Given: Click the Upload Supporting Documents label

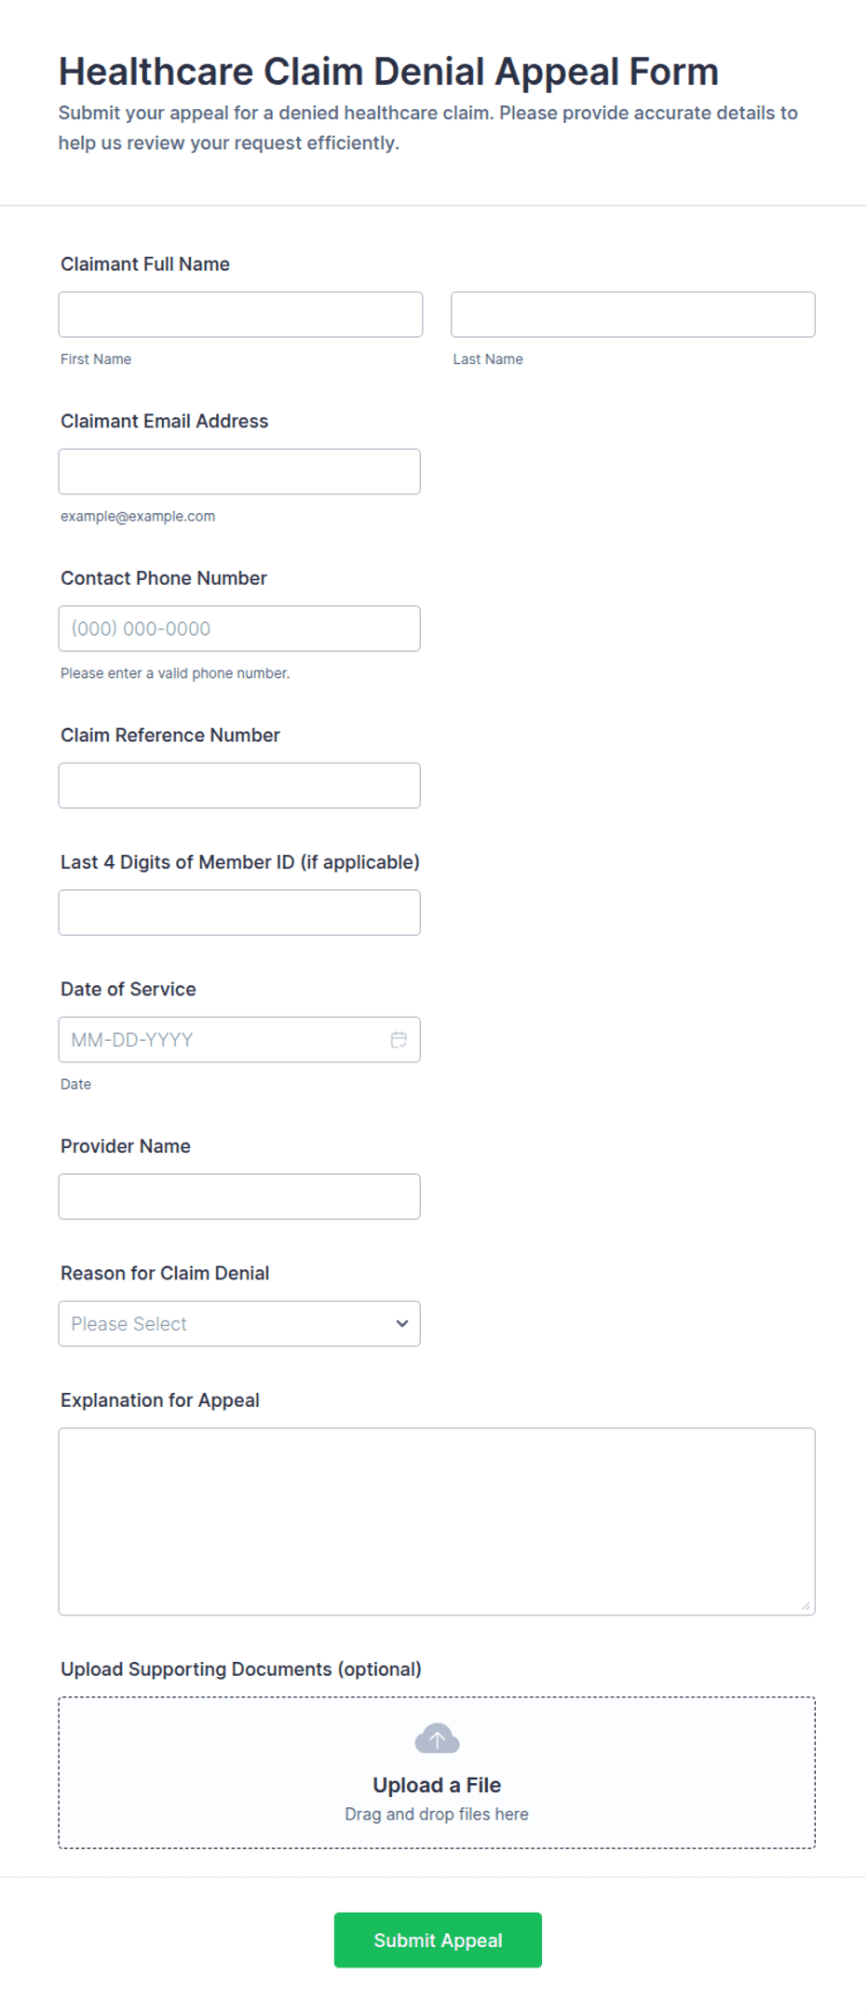Looking at the screenshot, I should (x=241, y=1669).
